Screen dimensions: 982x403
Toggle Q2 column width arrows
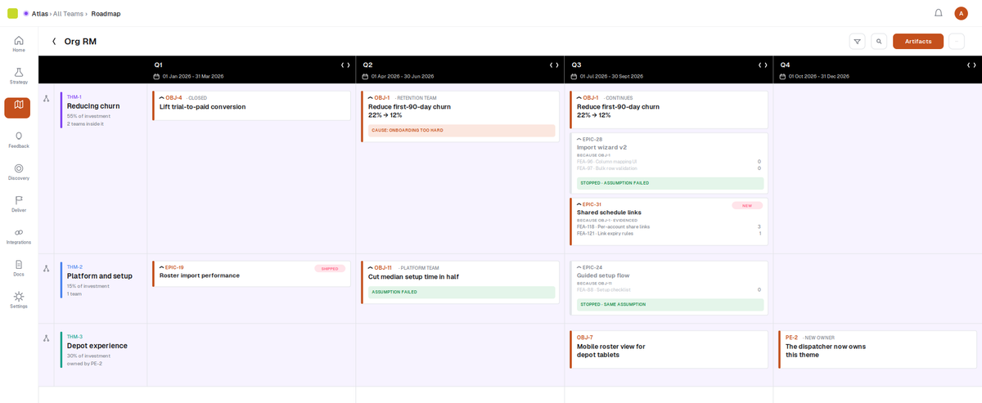pyautogui.click(x=554, y=65)
